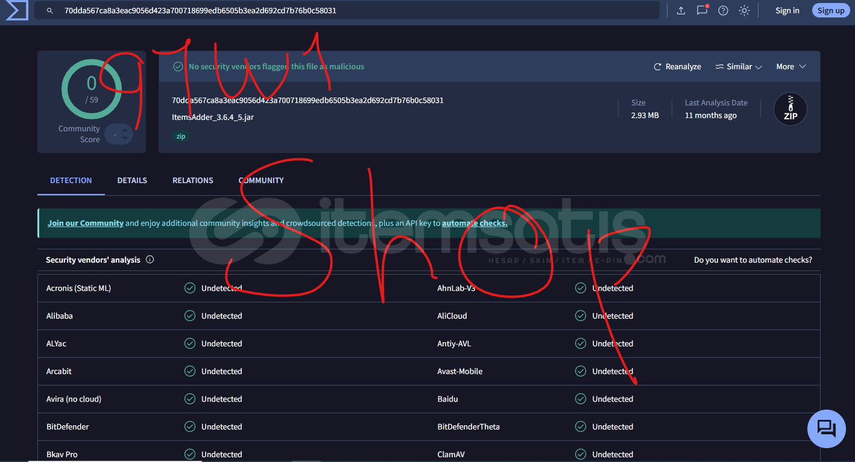This screenshot has height=462, width=855.
Task: Click the Avira (no cloud) check icon
Action: (x=190, y=399)
